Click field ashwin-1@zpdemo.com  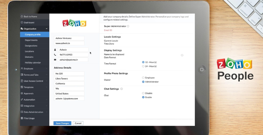[x=69, y=99]
